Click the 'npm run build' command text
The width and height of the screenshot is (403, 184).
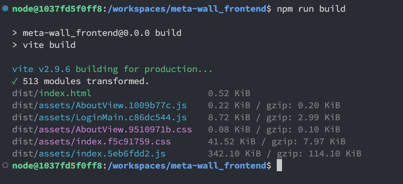point(310,9)
